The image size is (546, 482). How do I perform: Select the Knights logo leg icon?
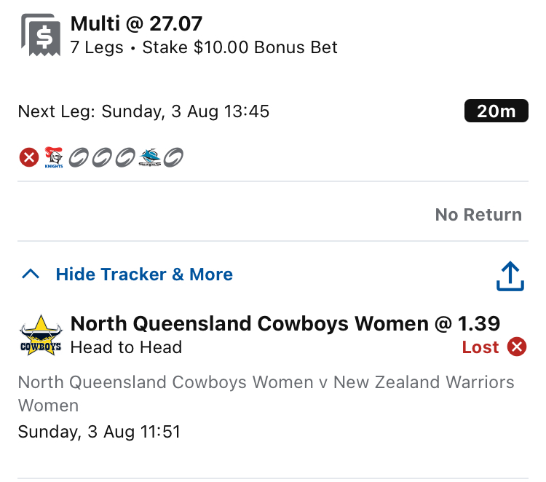[54, 157]
